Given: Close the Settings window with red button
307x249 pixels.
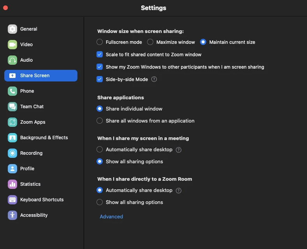Looking at the screenshot, I should coord(5,8).
